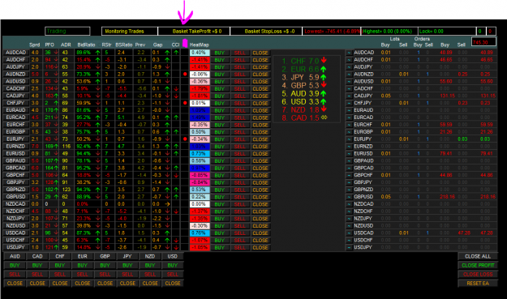Click the chart icon beside EURUSD in trades list
The width and height of the screenshot is (507, 299).
click(x=349, y=154)
